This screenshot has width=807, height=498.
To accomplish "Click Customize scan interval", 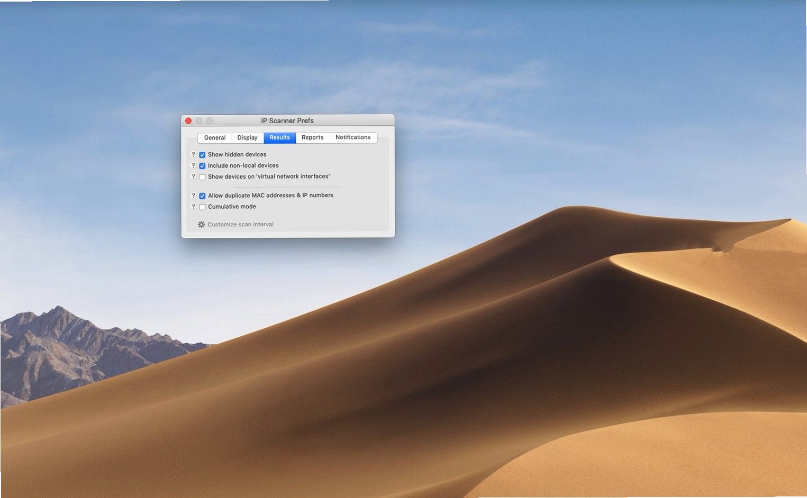I will [x=240, y=225].
